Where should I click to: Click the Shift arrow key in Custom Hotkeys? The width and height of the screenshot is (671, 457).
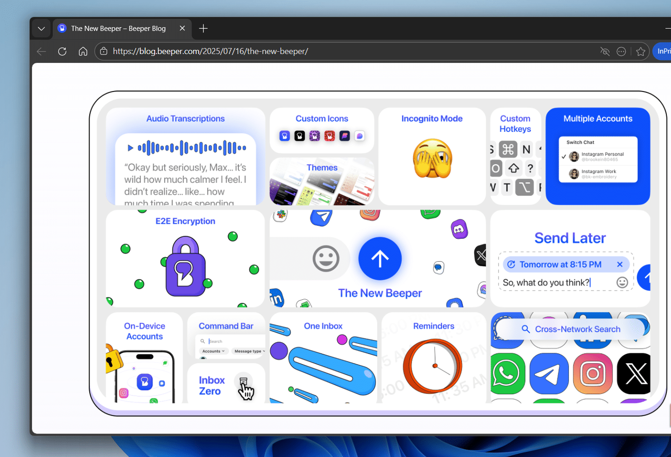pos(514,168)
